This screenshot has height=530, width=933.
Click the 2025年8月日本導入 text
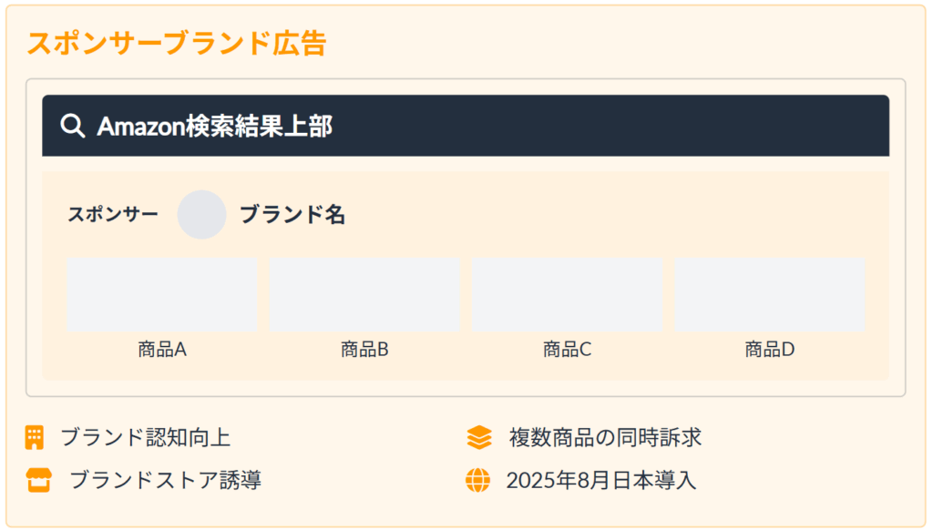(601, 480)
